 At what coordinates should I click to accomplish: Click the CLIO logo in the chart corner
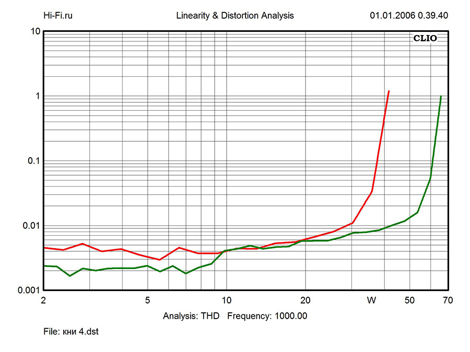425,38
